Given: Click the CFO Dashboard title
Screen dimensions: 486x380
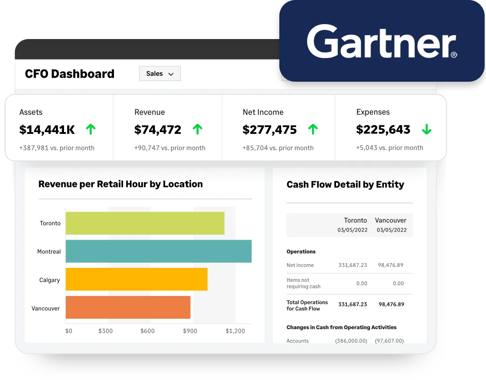Looking at the screenshot, I should 70,74.
